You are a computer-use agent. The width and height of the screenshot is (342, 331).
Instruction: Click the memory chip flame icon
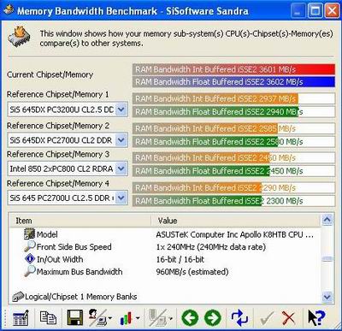tap(20, 38)
